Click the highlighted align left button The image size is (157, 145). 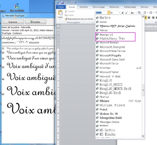coord(145,18)
